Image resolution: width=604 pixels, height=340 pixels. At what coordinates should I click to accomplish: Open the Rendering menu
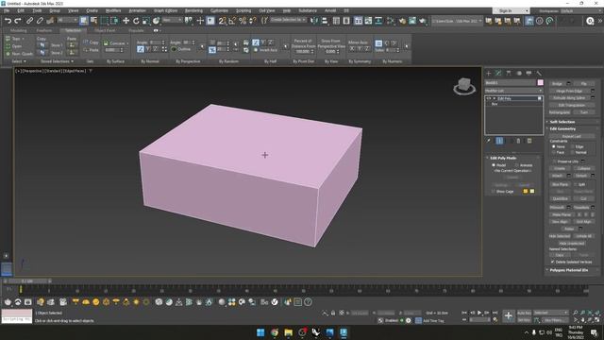(193, 10)
